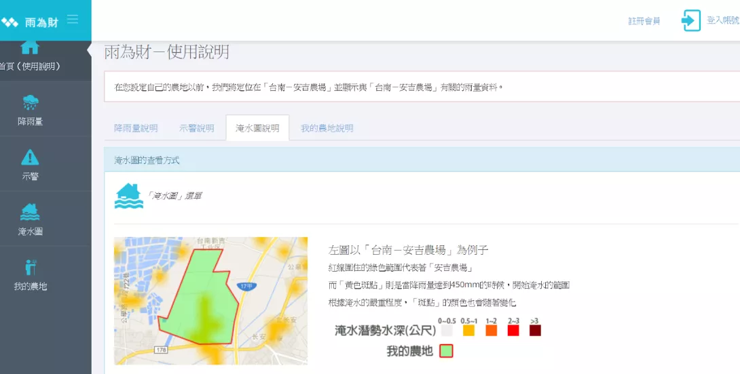Open the home house icon

pyautogui.click(x=30, y=47)
